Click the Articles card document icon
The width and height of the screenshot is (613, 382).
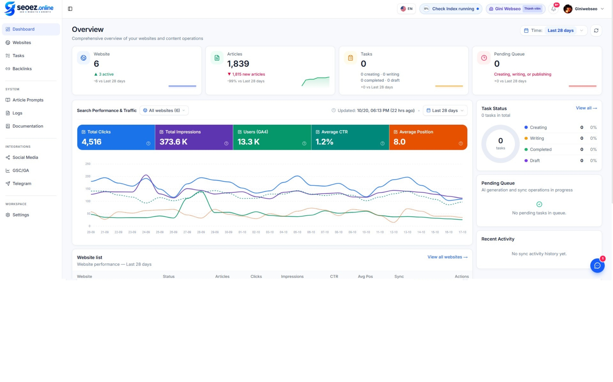217,58
